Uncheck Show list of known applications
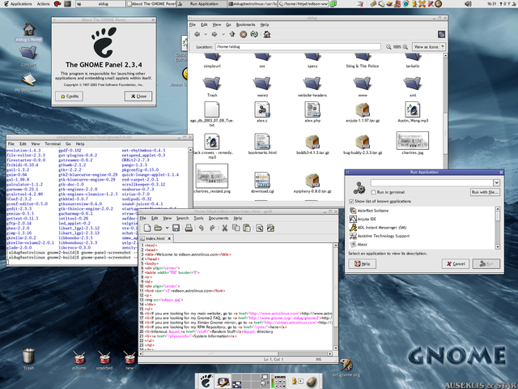Screen dimensions: 518x389 [351, 201]
